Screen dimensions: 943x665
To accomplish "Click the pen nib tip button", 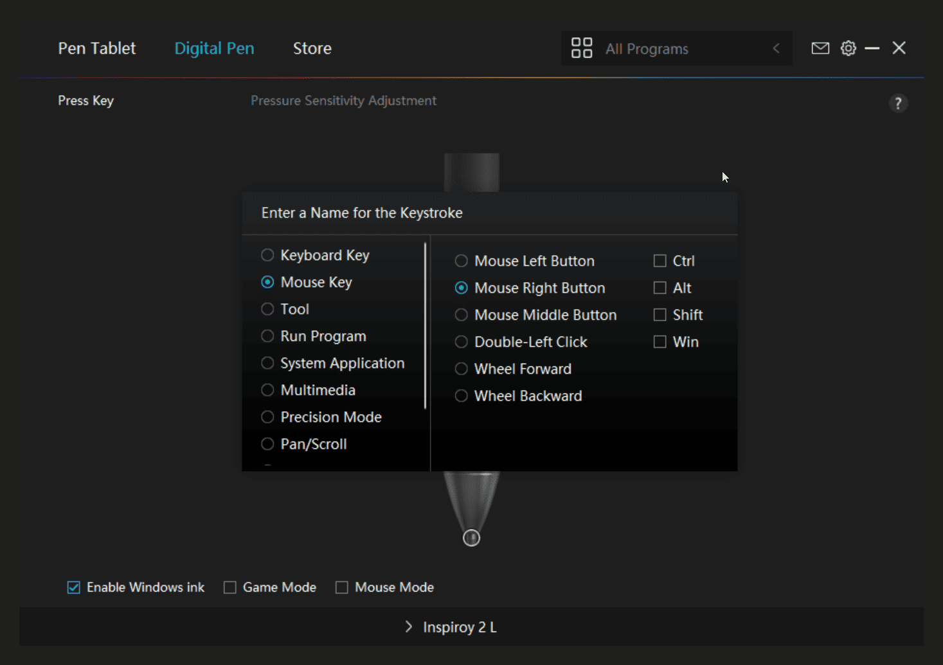I will tap(471, 538).
